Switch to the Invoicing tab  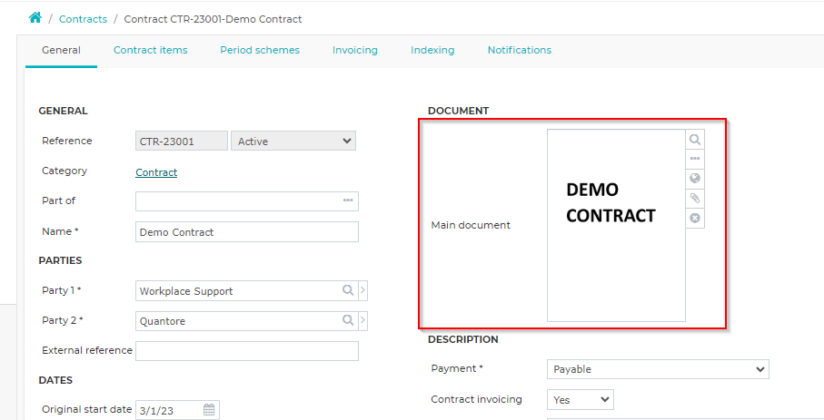pos(354,51)
